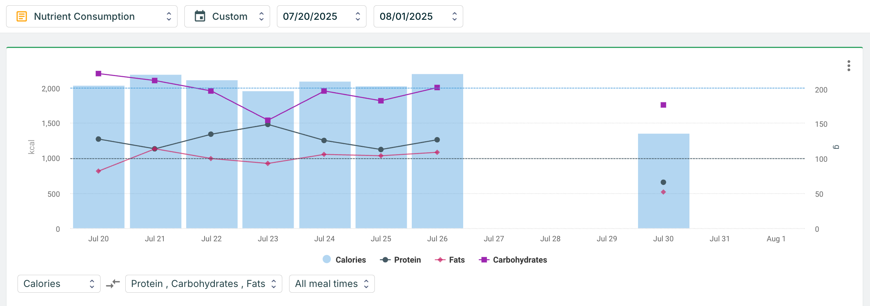Click the Fats diamond marker on Jul 20
Viewport: 870px width, 306px height.
coord(98,171)
